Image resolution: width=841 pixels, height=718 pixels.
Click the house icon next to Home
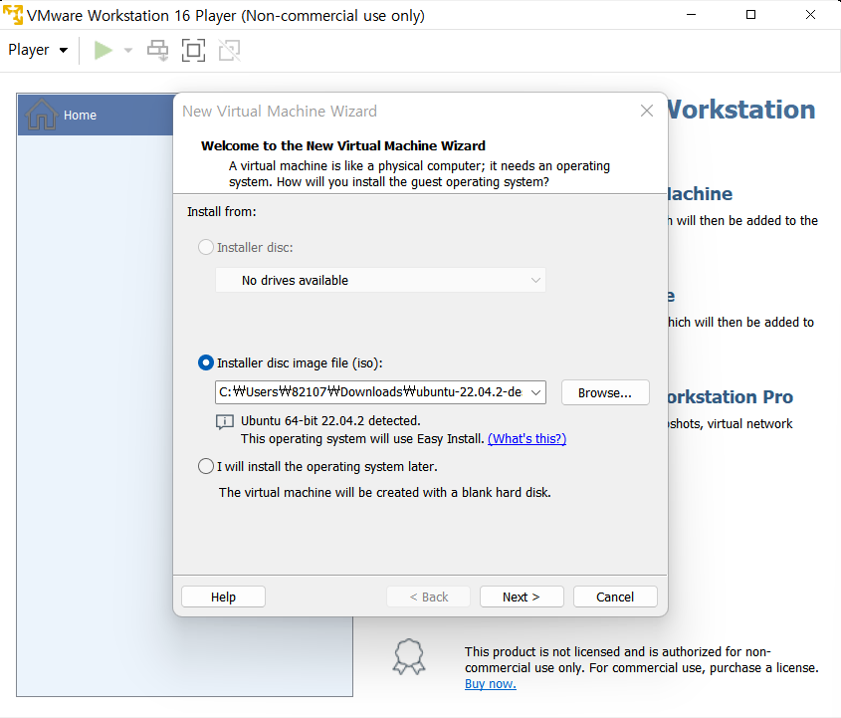tap(41, 115)
